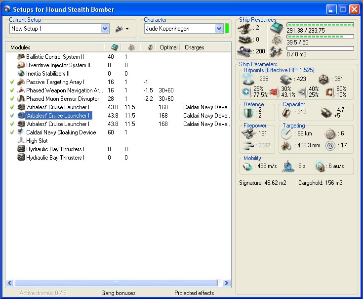Click the scan resolution icon showing 406.3 mm
The height and width of the screenshot is (299, 363).
tap(286, 146)
